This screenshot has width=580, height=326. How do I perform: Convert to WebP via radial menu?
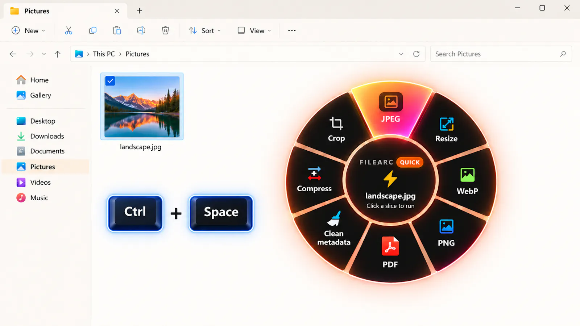coord(467,181)
